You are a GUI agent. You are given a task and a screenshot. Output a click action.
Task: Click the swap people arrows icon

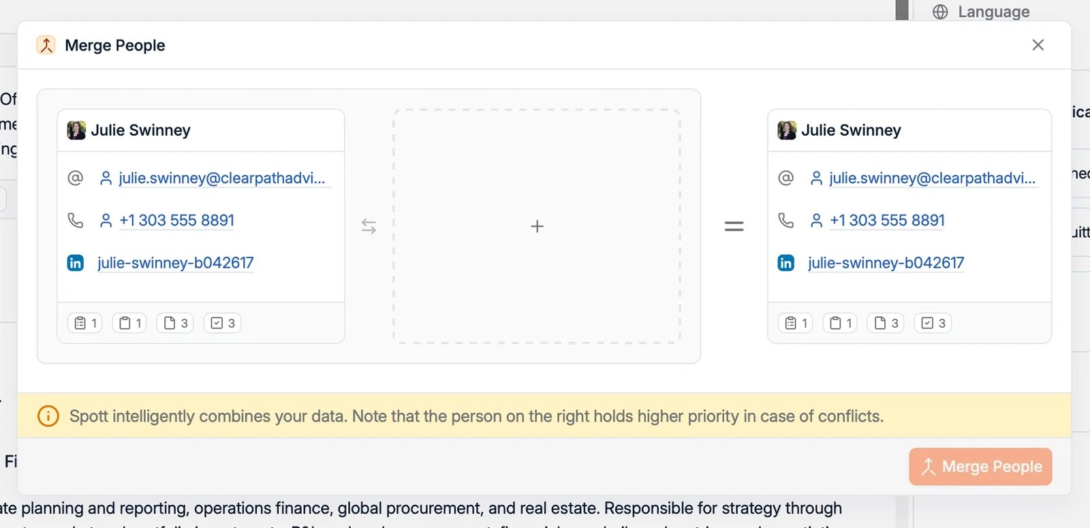(369, 226)
